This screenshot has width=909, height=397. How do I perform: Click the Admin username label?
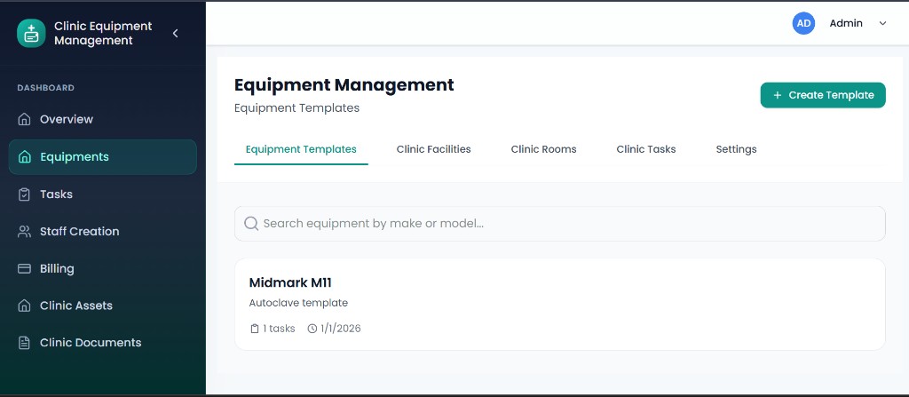[x=846, y=23]
